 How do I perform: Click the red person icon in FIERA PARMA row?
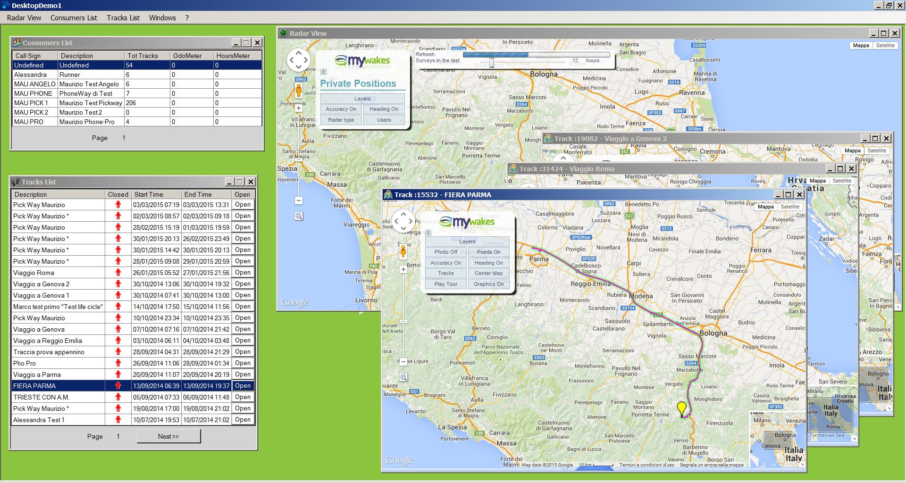118,385
